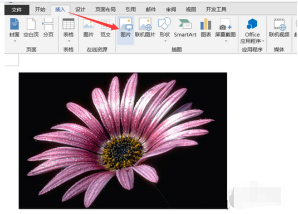The width and height of the screenshot is (298, 214).
Task: Insert a 空白页 (Blank Page)
Action: click(31, 28)
